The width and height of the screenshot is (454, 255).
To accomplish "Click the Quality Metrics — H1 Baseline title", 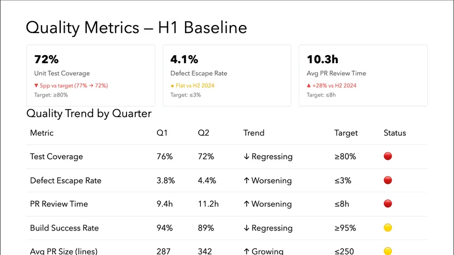I will (136, 27).
